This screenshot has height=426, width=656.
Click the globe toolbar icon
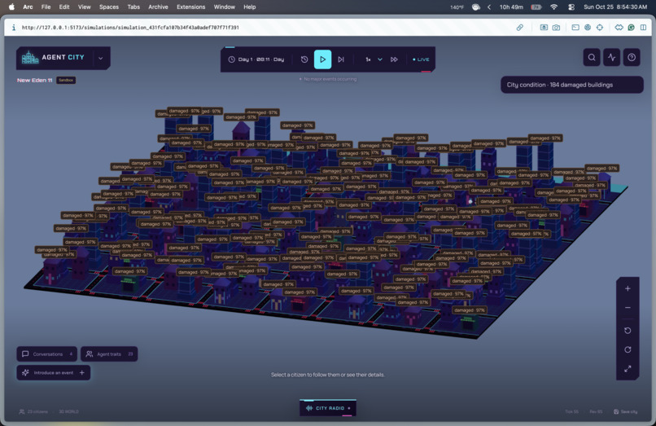click(588, 28)
